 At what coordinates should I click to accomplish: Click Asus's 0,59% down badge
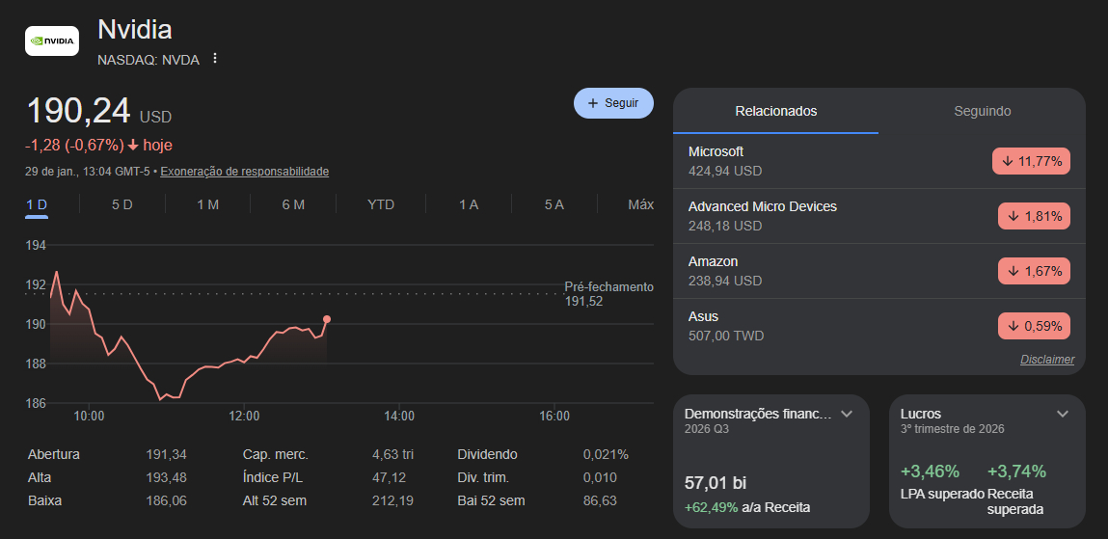coord(1034,327)
